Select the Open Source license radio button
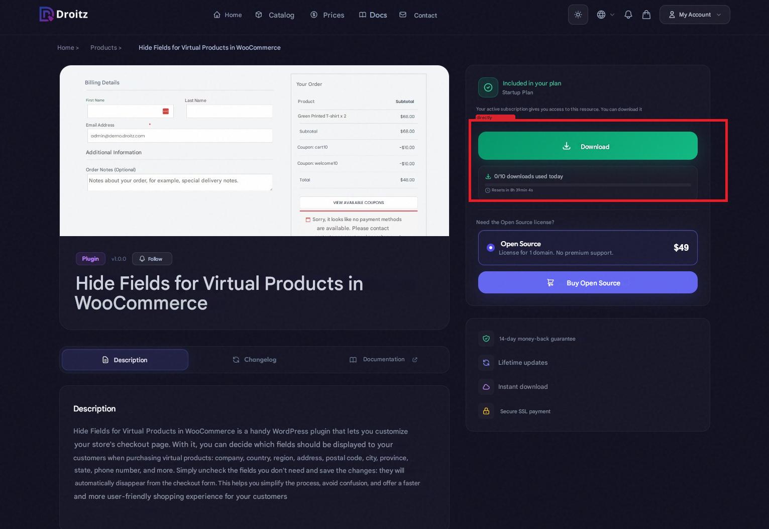 click(x=491, y=248)
